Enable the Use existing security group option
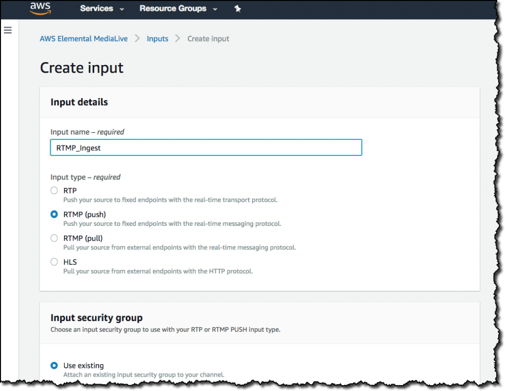This screenshot has height=391, width=505. click(54, 365)
